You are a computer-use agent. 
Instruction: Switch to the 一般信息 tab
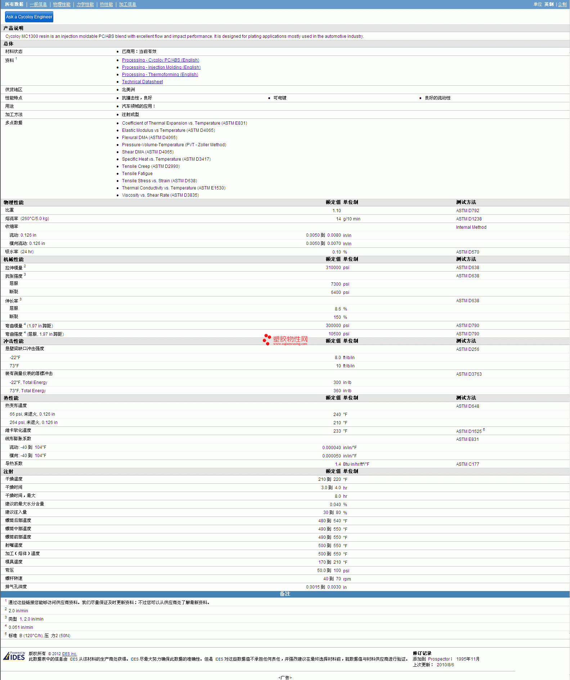tap(39, 4)
